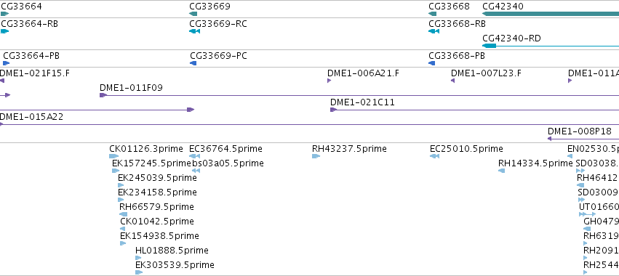
Task: Select the DME1-021C11 start arrow
Action: pyautogui.click(x=334, y=110)
